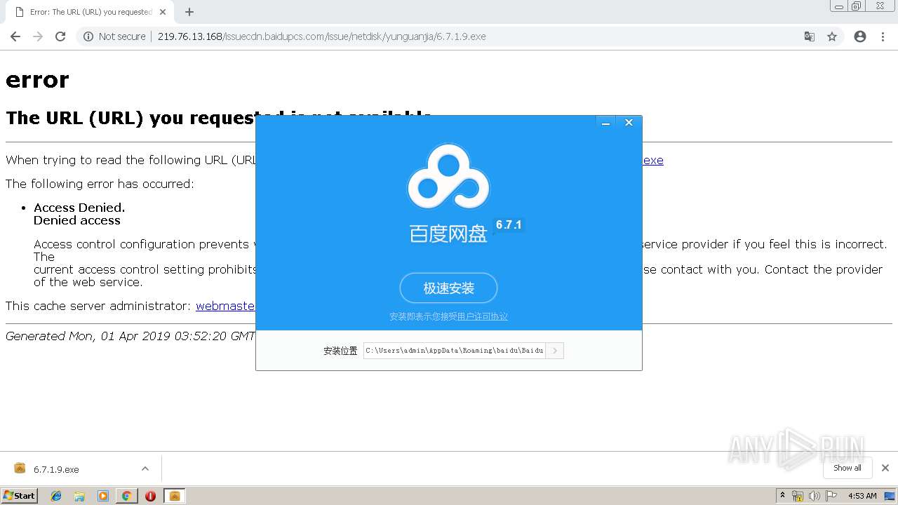Click the Generated Mon, 01 Apr 2019 line
This screenshot has height=505, width=898.
[x=130, y=337]
